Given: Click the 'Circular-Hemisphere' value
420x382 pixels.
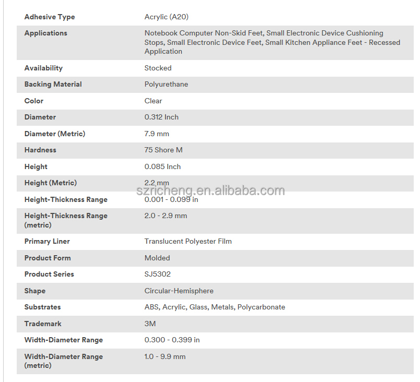Looking at the screenshot, I should click(x=179, y=291).
